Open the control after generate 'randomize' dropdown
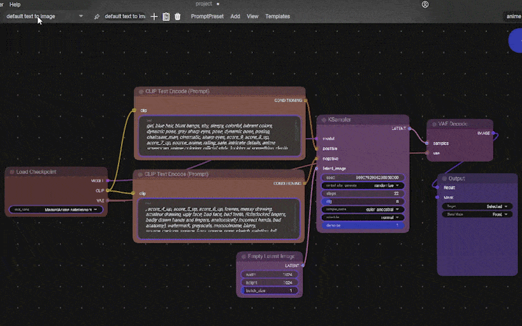 click(x=363, y=186)
